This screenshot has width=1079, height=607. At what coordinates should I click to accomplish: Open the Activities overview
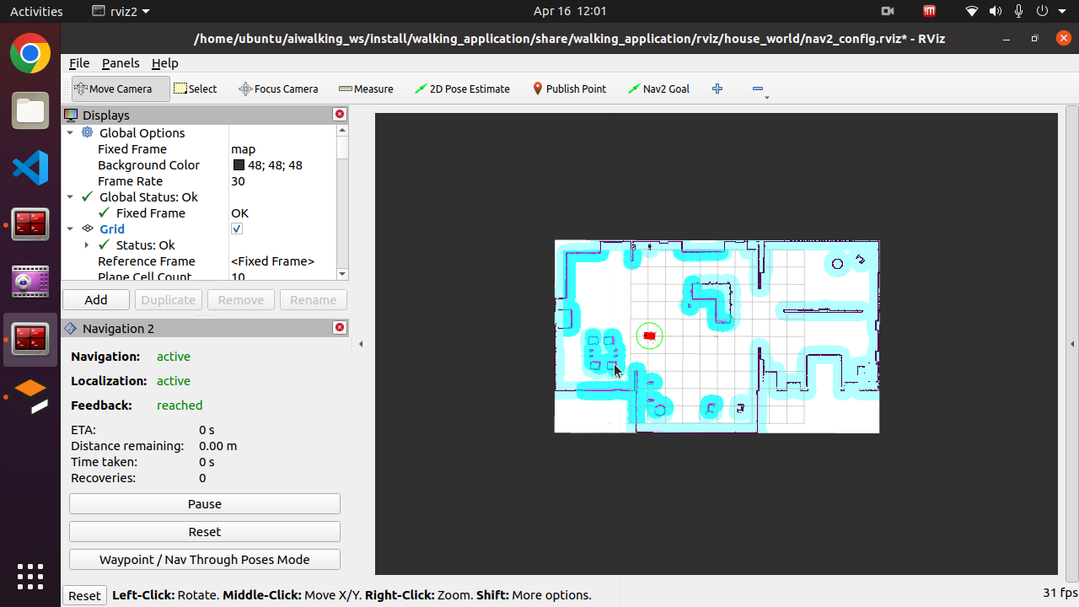36,11
